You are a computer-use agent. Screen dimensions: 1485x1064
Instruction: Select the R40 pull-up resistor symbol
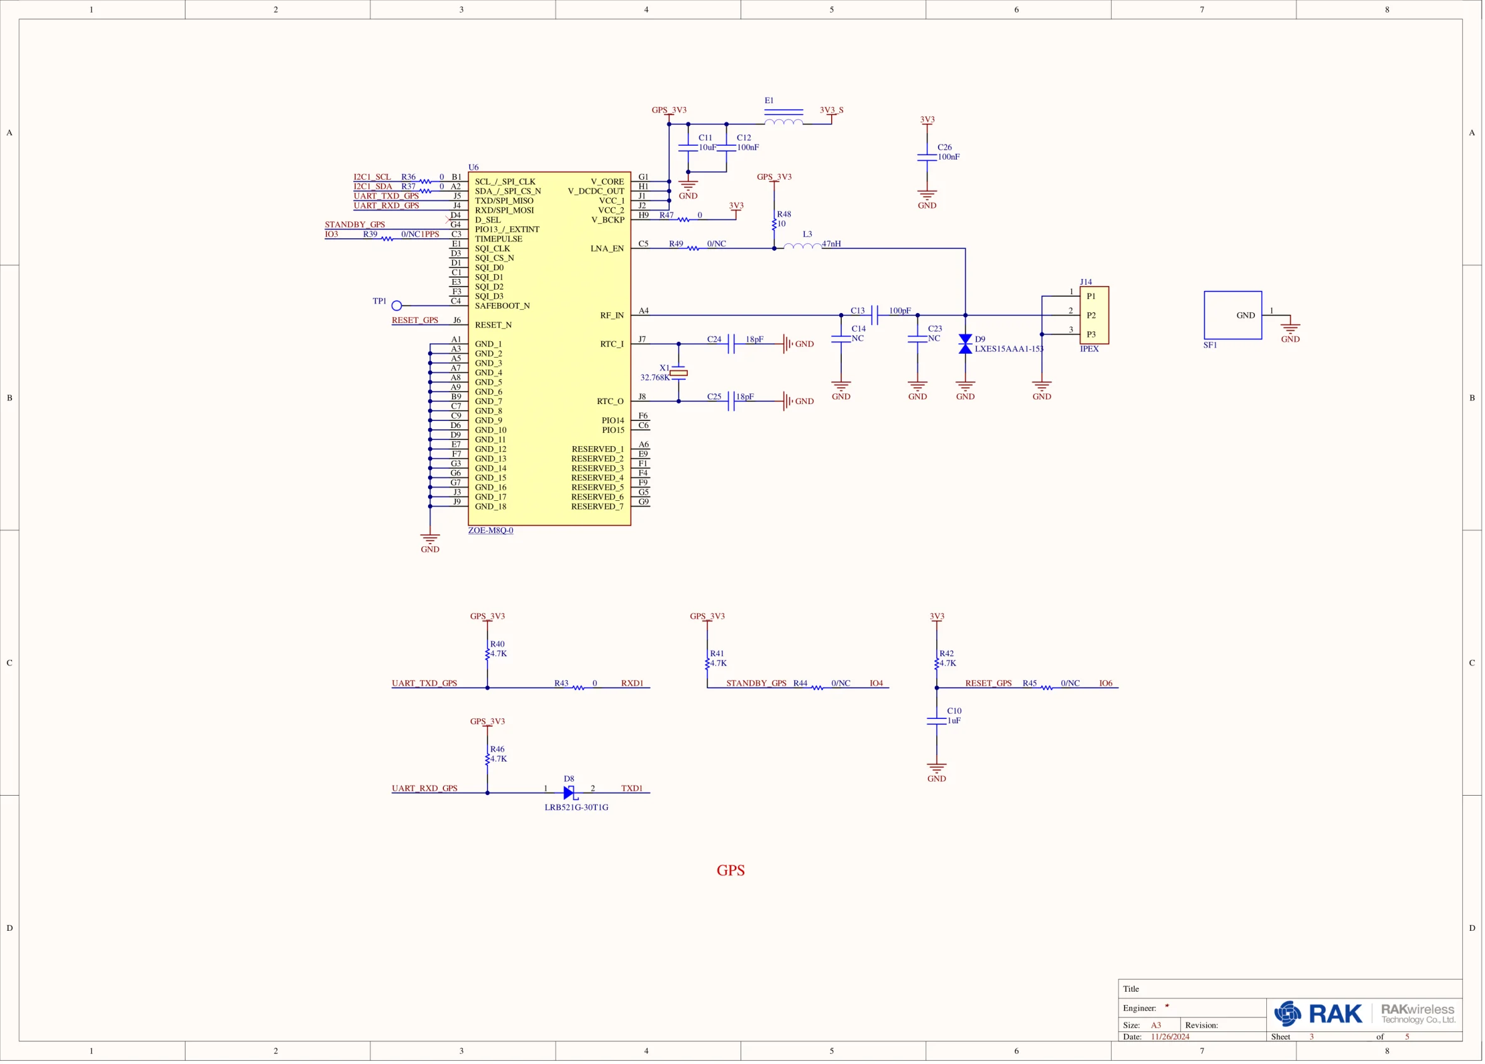488,654
